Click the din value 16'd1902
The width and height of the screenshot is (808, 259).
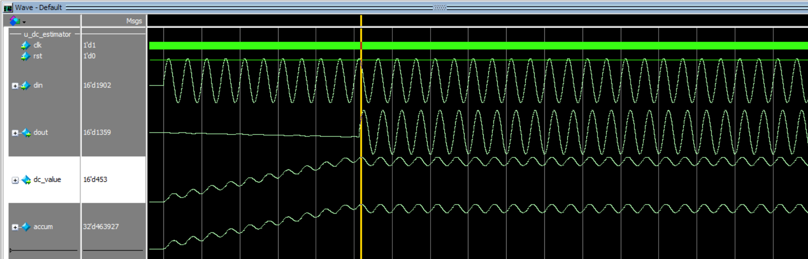click(x=97, y=85)
